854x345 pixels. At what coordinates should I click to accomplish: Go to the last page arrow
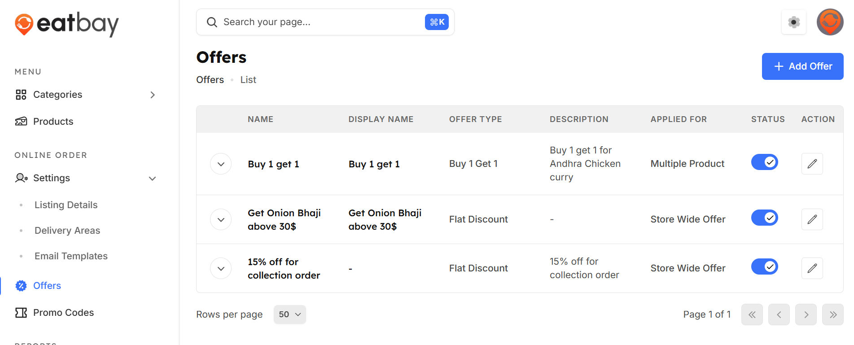tap(832, 314)
